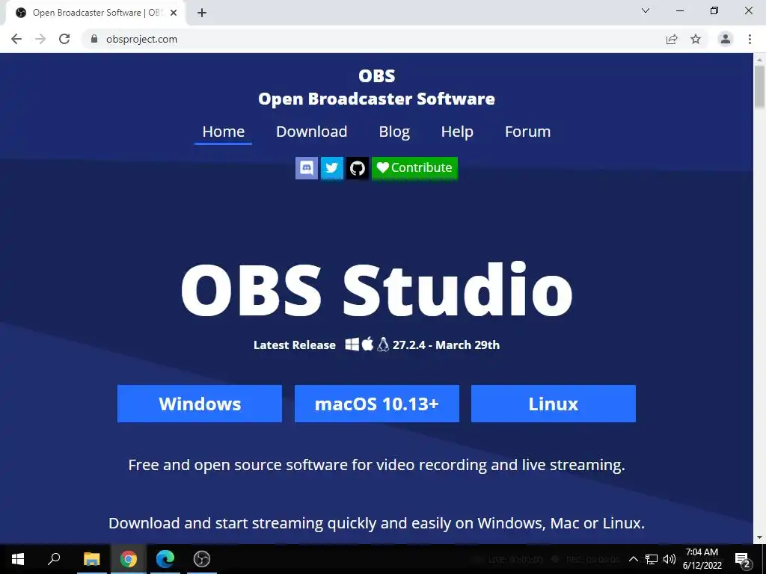Click the "Download and start streaming" line
The image size is (766, 574).
pos(377,523)
